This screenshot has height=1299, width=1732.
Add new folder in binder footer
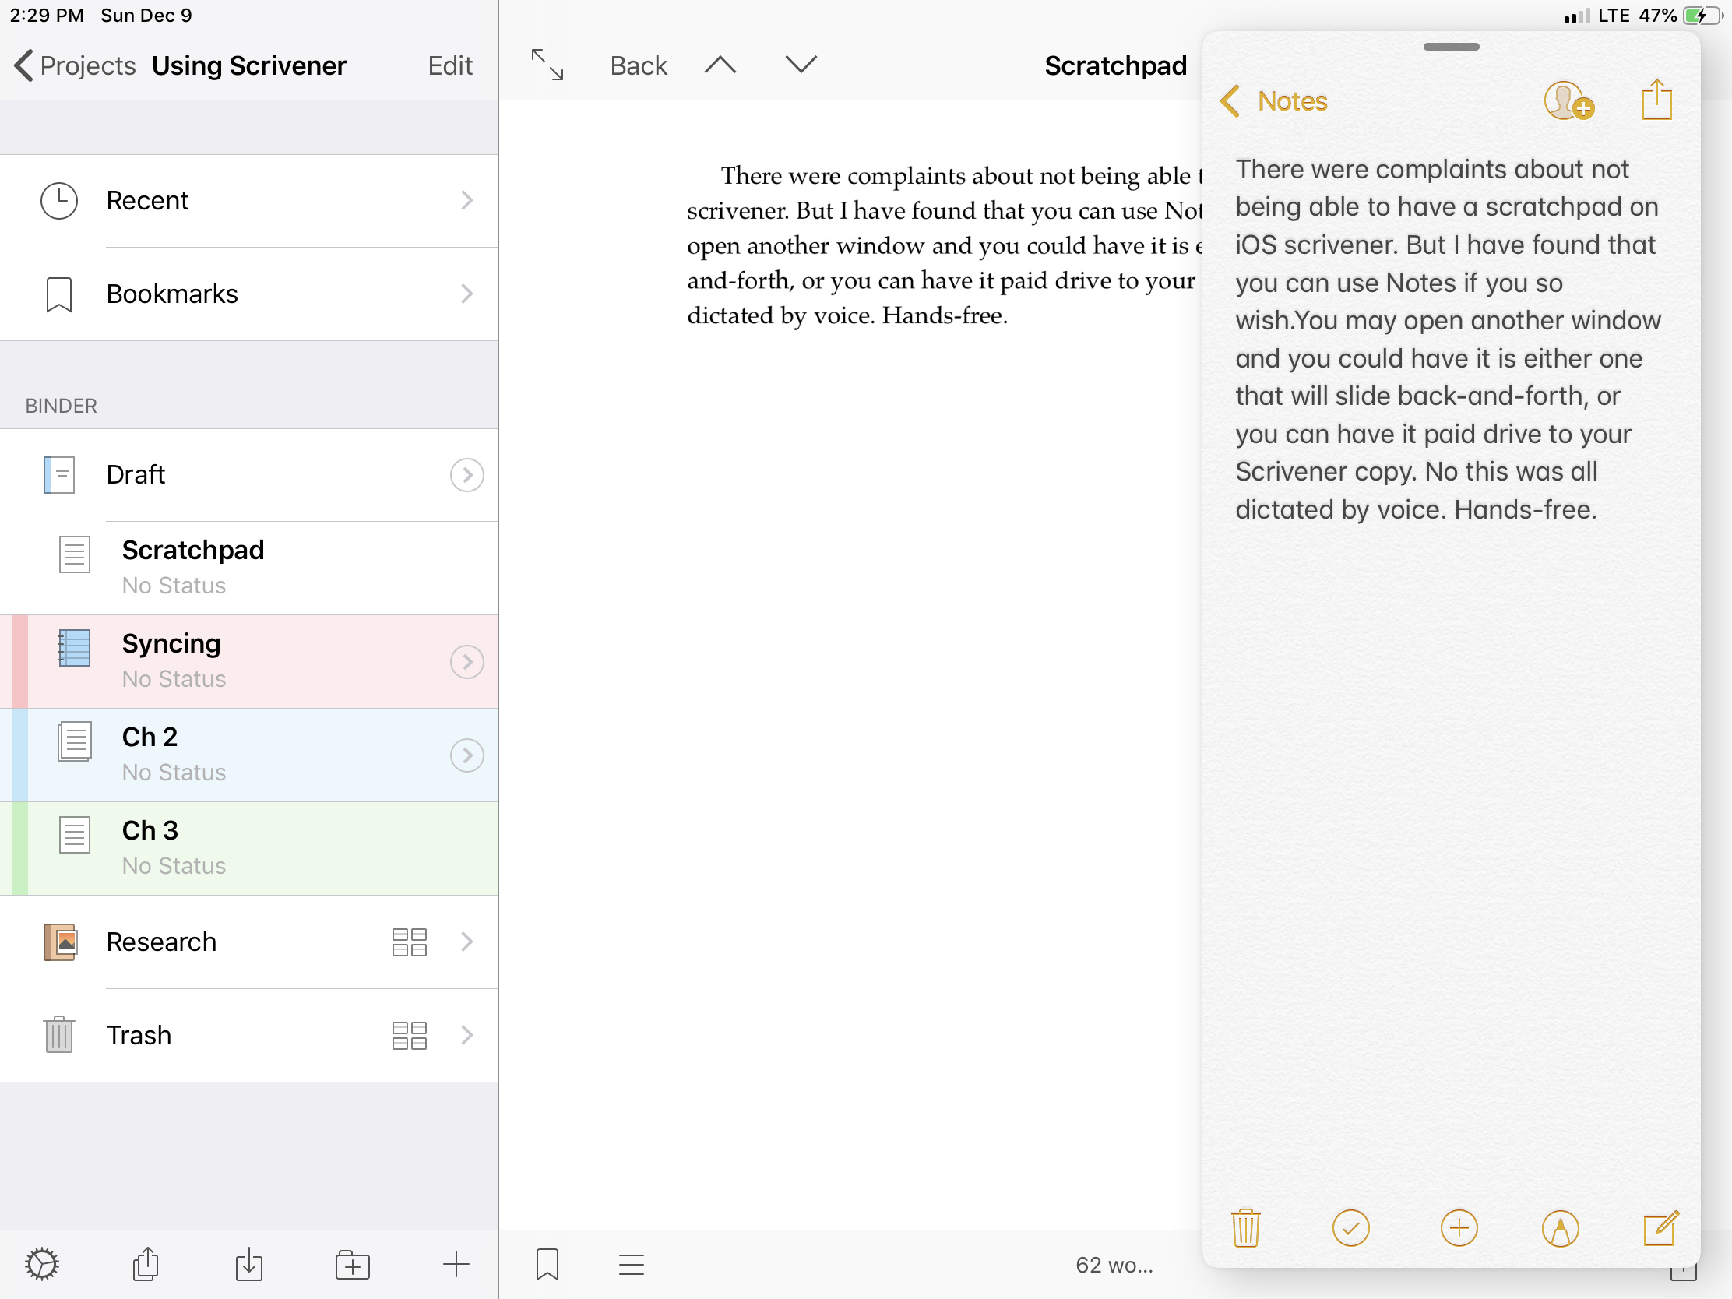[352, 1264]
